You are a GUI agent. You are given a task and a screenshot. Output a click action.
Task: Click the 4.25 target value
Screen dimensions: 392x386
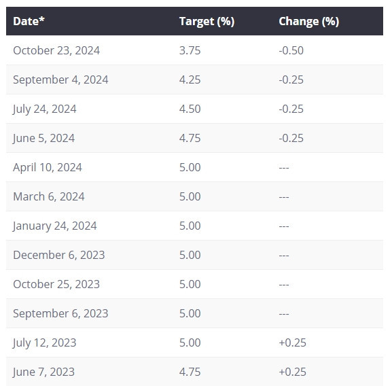click(x=190, y=80)
